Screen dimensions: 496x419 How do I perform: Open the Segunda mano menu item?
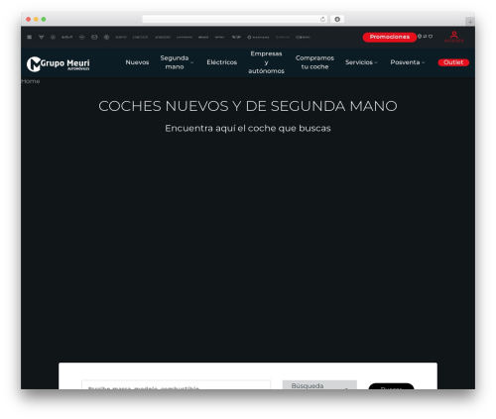[175, 62]
